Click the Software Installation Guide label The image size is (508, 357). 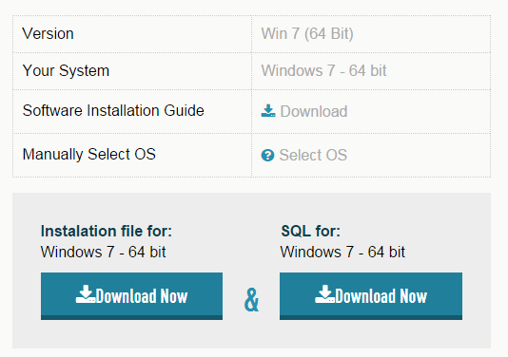(x=113, y=110)
